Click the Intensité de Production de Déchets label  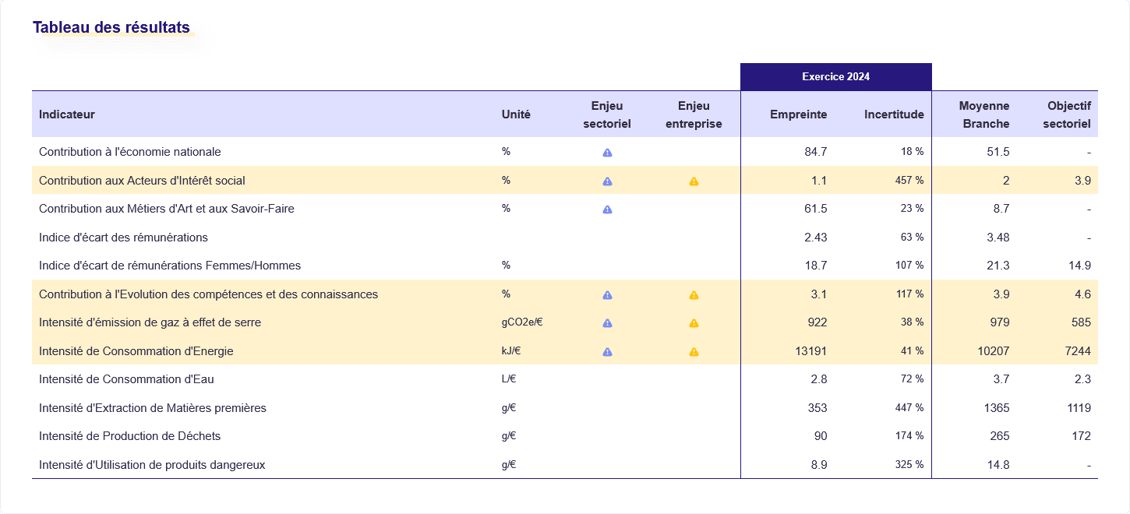[x=129, y=436]
